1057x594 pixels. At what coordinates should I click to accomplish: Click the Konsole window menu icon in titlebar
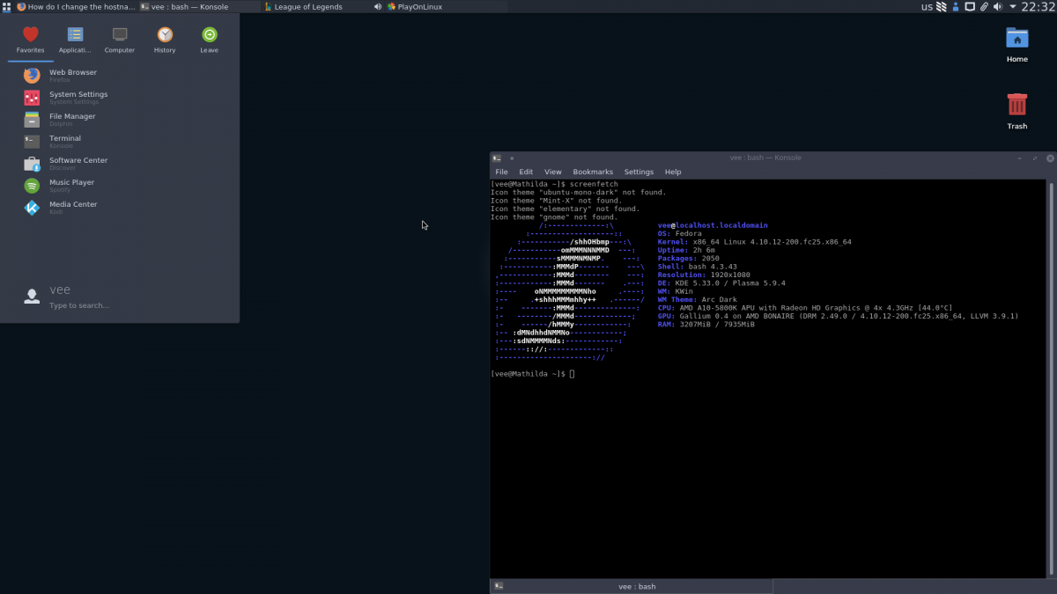tap(498, 158)
